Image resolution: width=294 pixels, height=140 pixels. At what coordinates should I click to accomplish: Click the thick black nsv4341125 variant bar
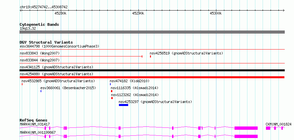tap(152, 70)
